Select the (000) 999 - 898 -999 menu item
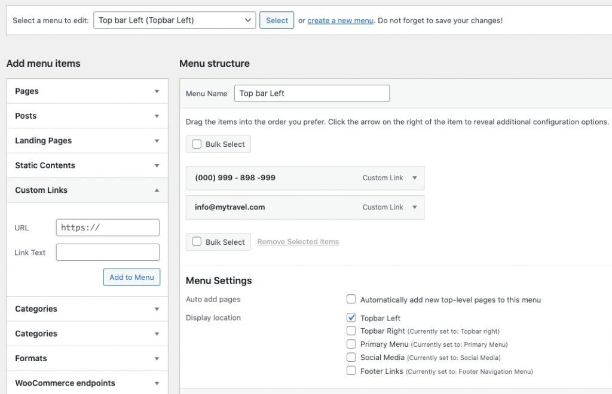The image size is (612, 394). coord(305,178)
